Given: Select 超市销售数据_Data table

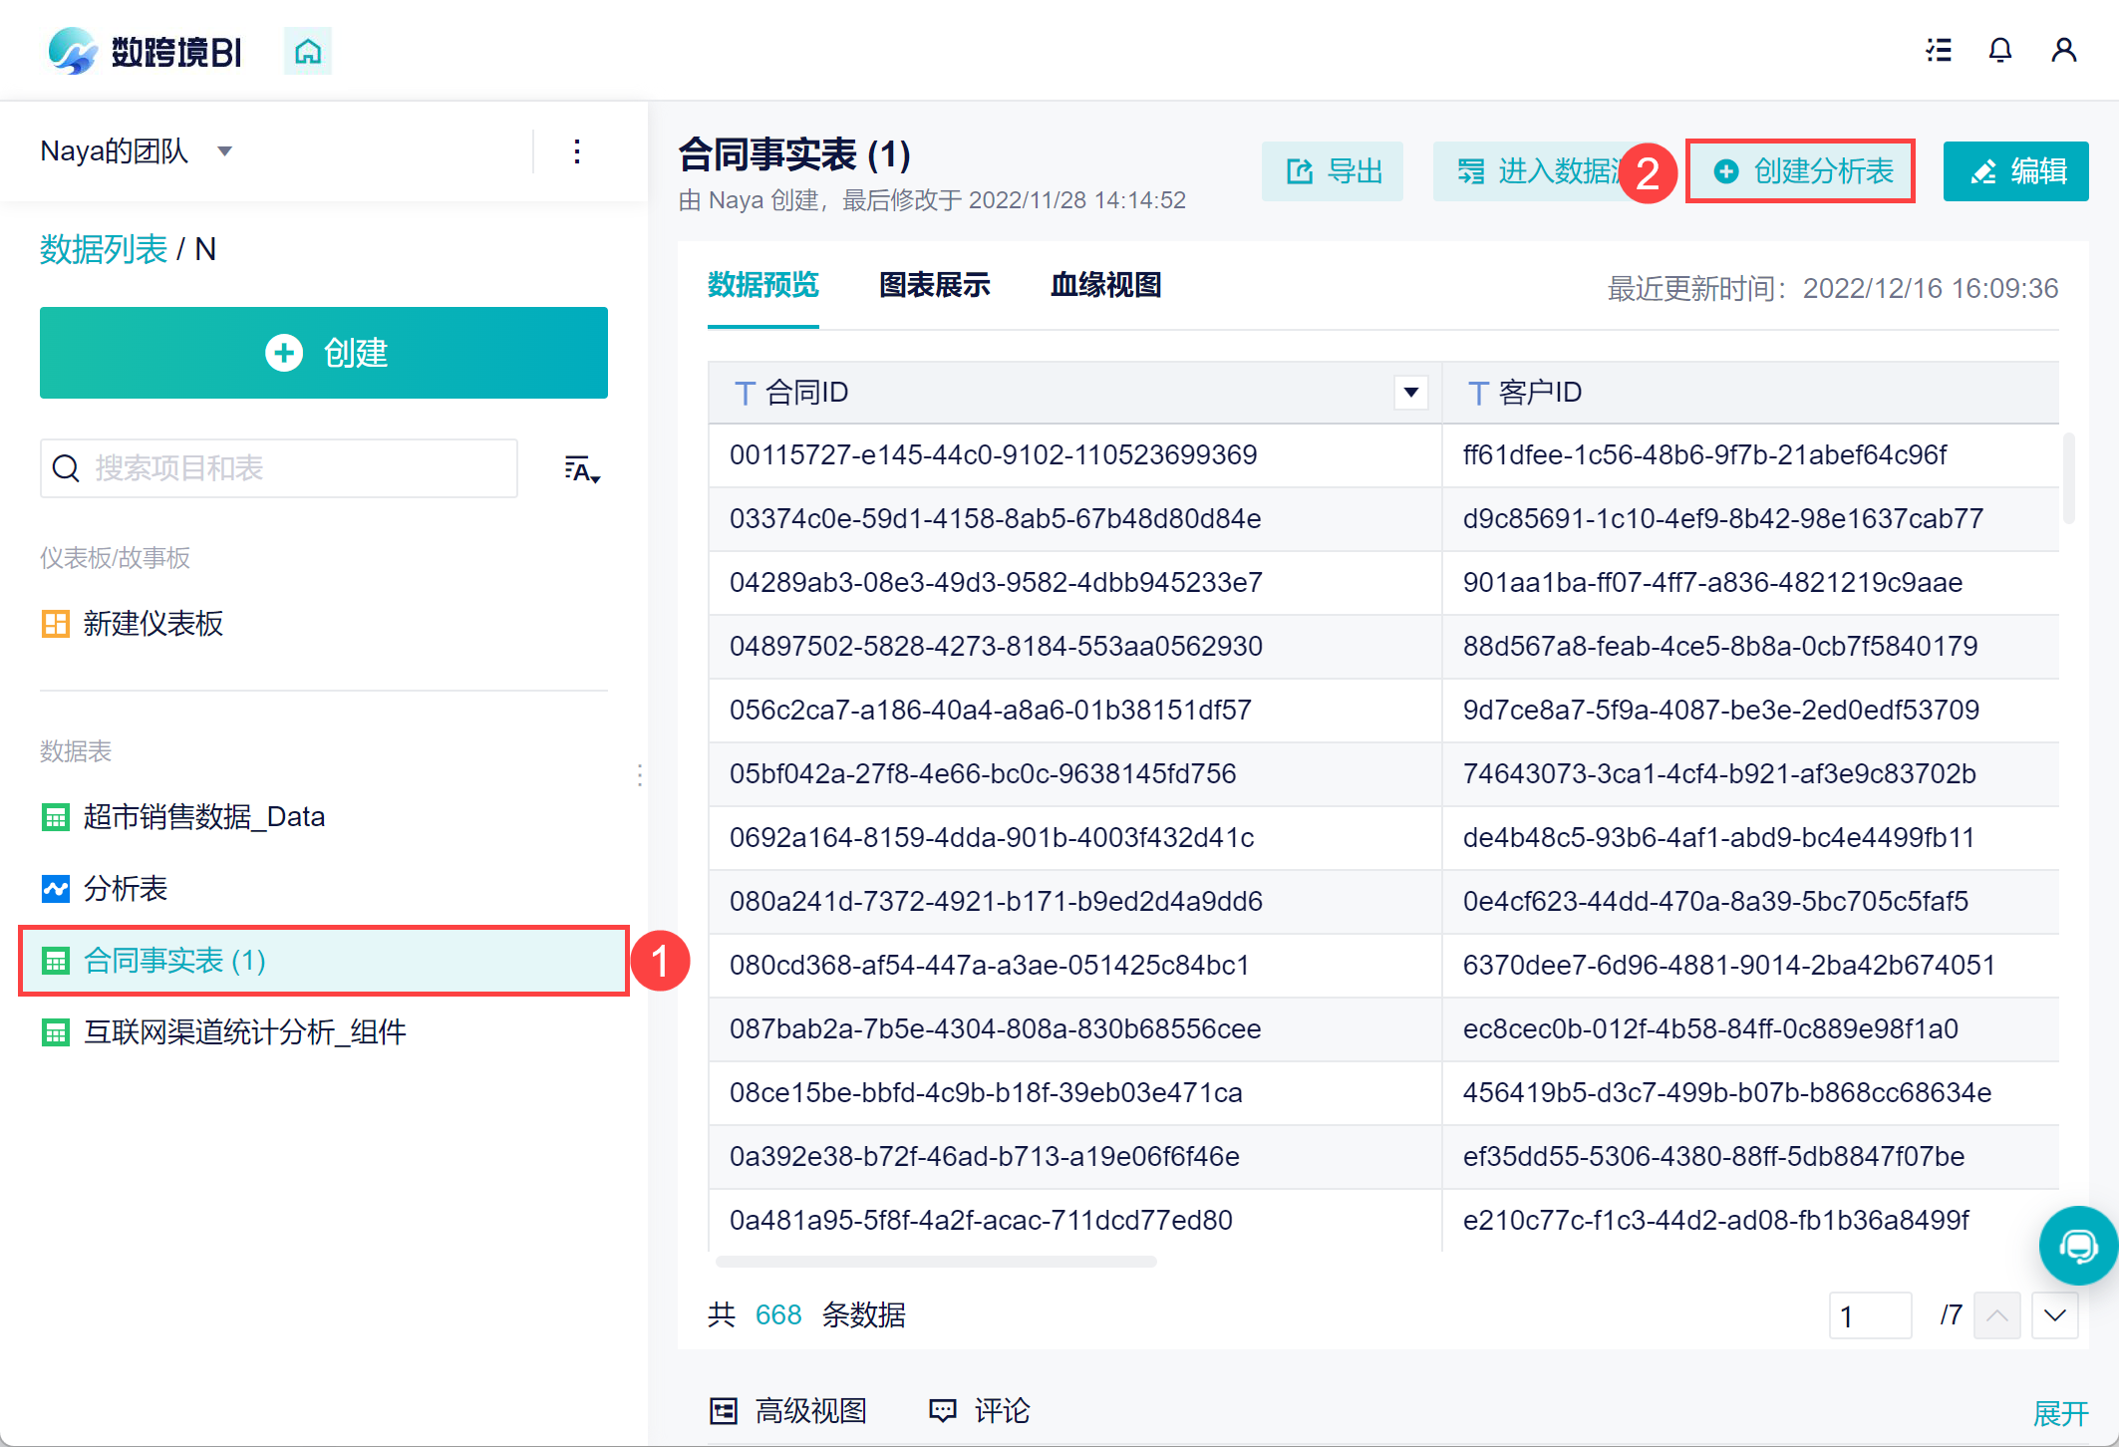Looking at the screenshot, I should coord(203,817).
